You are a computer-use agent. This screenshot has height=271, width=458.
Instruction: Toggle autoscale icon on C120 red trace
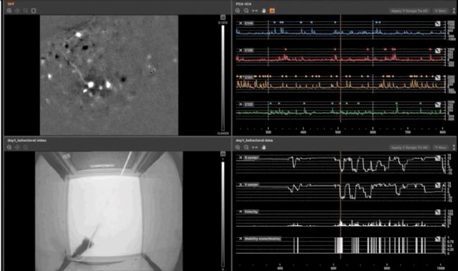click(438, 51)
